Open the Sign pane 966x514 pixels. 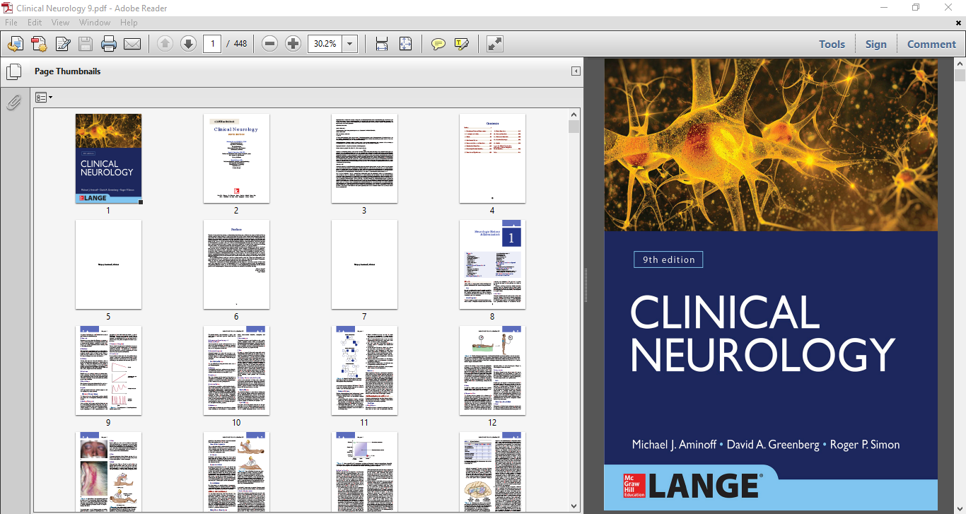point(875,44)
